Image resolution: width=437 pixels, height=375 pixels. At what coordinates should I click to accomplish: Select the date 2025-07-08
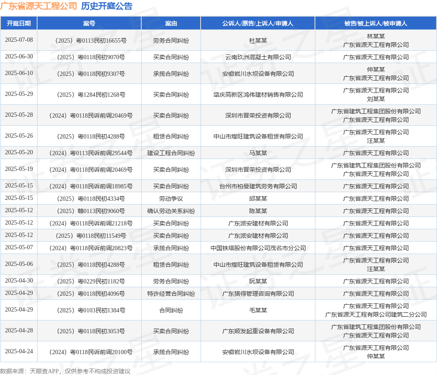[19, 40]
